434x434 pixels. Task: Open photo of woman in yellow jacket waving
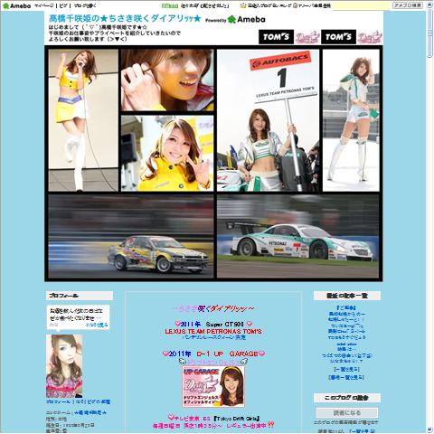tap(167, 153)
